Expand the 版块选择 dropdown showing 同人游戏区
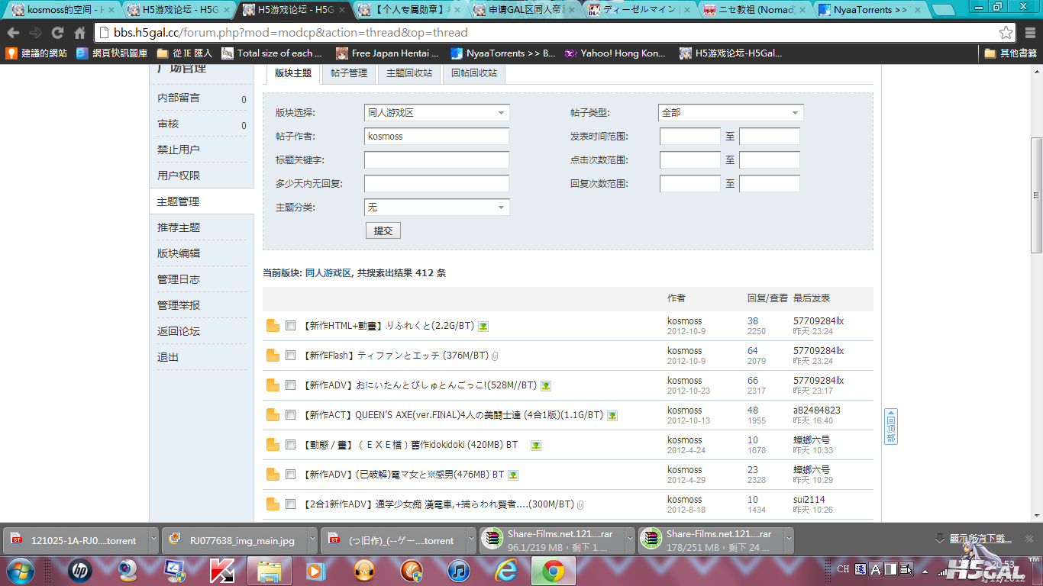Image resolution: width=1043 pixels, height=586 pixels. 437,113
